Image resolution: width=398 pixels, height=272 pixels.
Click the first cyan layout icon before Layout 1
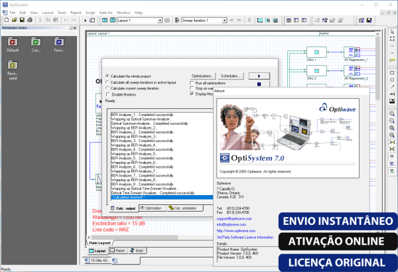pyautogui.click(x=105, y=21)
